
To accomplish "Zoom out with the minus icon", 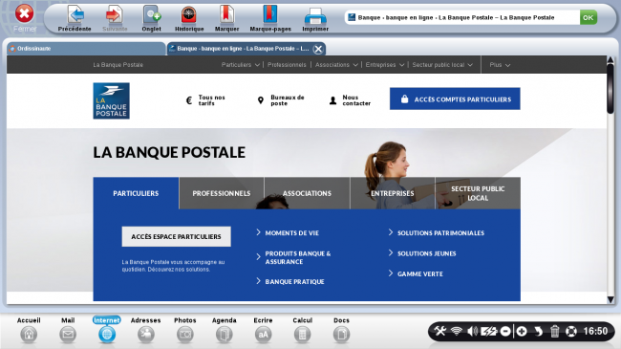I will tap(505, 331).
